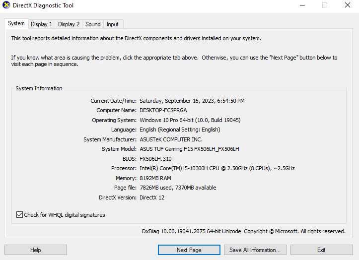The width and height of the screenshot is (359, 260).
Task: Click the DirectX Diagnostic Tool title bar icon
Action: 6,5
